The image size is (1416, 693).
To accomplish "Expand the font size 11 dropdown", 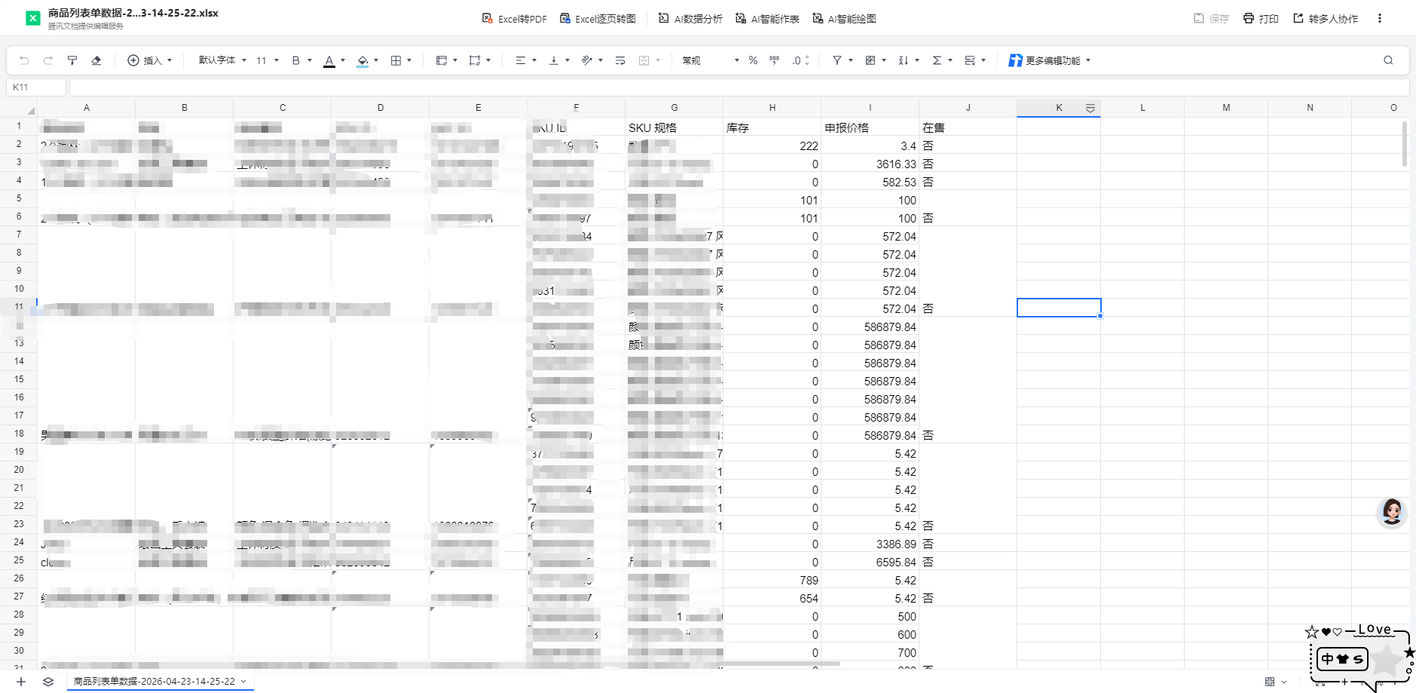I will click(268, 60).
